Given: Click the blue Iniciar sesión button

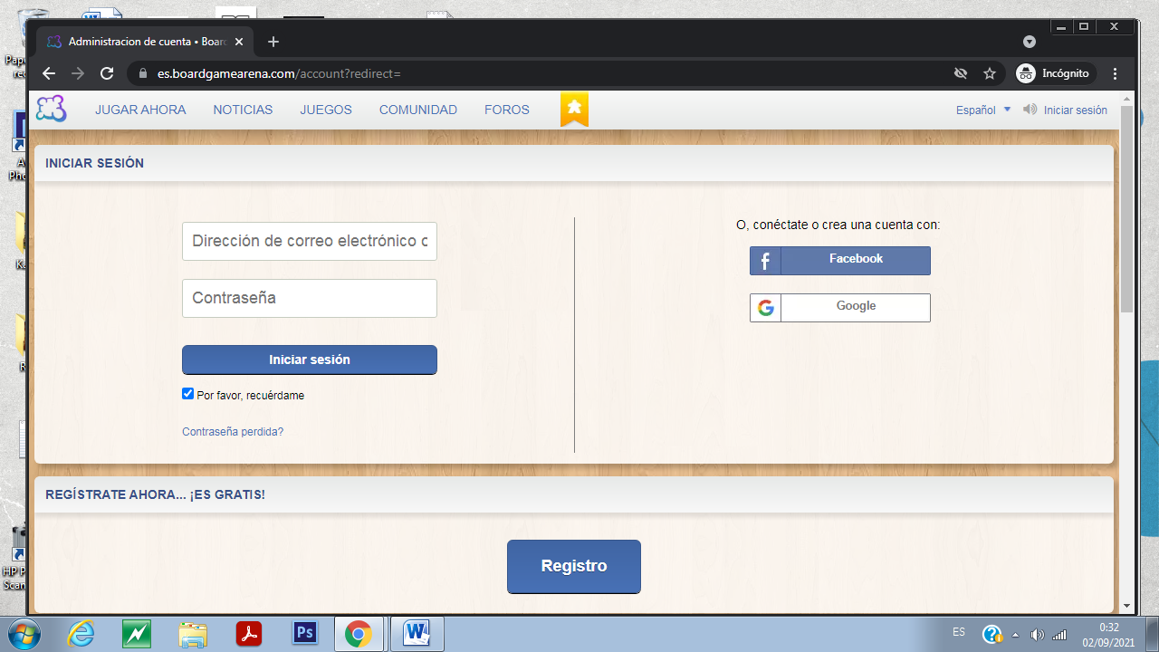Looking at the screenshot, I should coord(310,360).
